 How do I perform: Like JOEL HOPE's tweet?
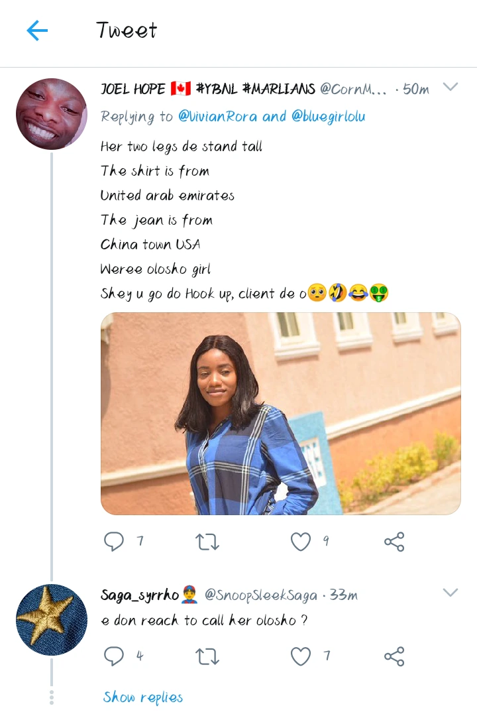[x=301, y=542]
